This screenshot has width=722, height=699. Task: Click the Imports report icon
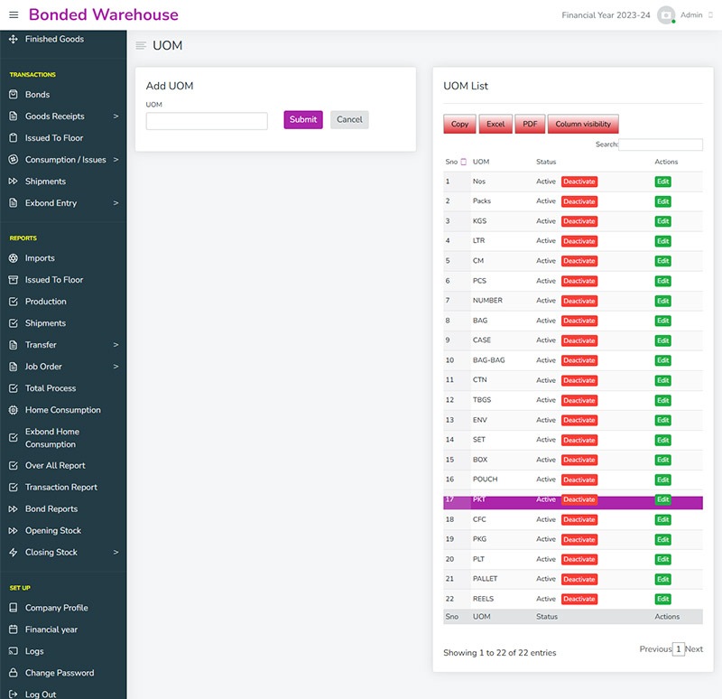[14, 258]
